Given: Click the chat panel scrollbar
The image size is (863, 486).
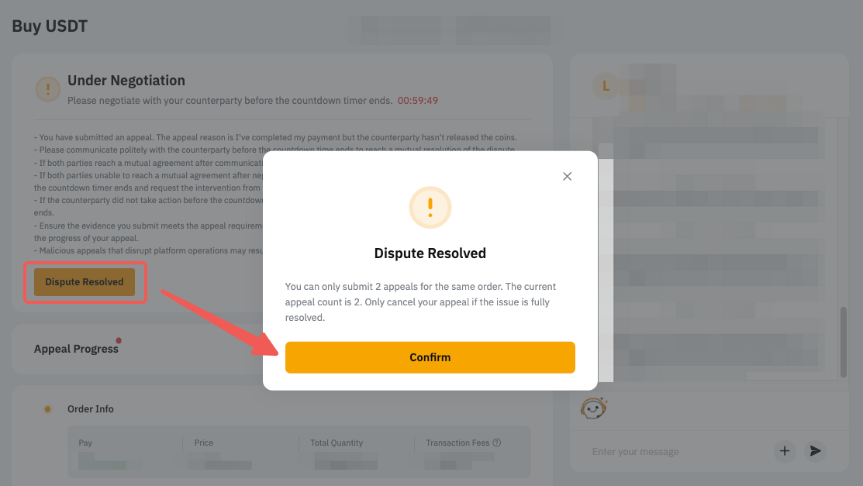Looking at the screenshot, I should (843, 342).
